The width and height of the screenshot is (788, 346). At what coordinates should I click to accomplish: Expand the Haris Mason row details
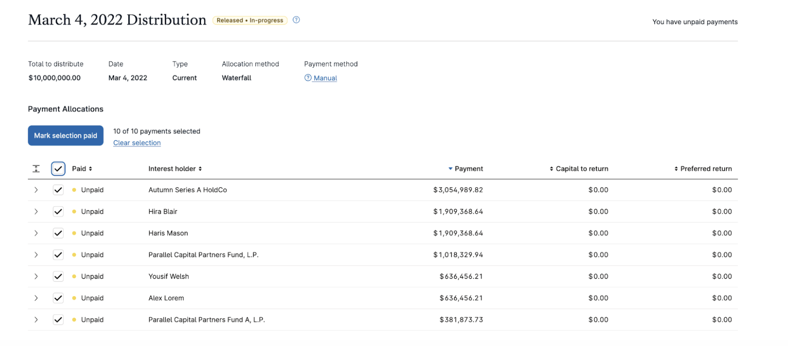(36, 233)
